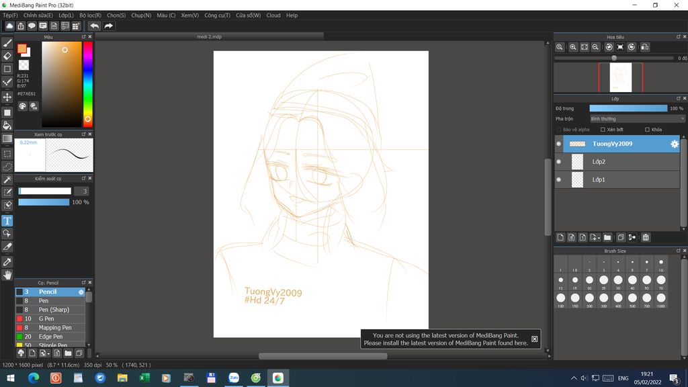Toggle visibility of TuongVy2009 layer
Image resolution: width=688 pixels, height=387 pixels.
click(x=558, y=144)
